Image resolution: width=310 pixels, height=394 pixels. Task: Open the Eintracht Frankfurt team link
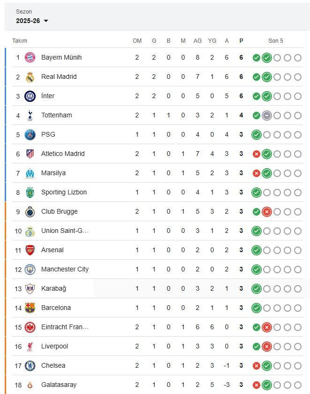click(65, 327)
